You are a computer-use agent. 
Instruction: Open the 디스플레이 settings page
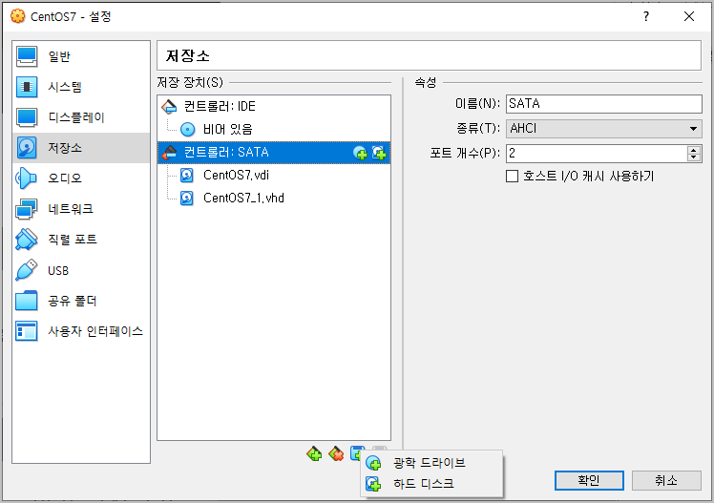click(x=81, y=117)
